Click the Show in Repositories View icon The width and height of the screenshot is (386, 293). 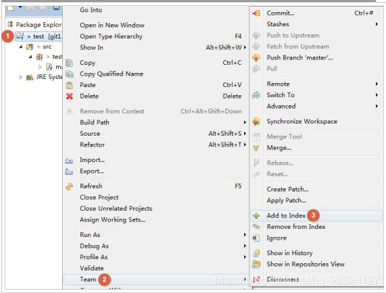coord(256,264)
